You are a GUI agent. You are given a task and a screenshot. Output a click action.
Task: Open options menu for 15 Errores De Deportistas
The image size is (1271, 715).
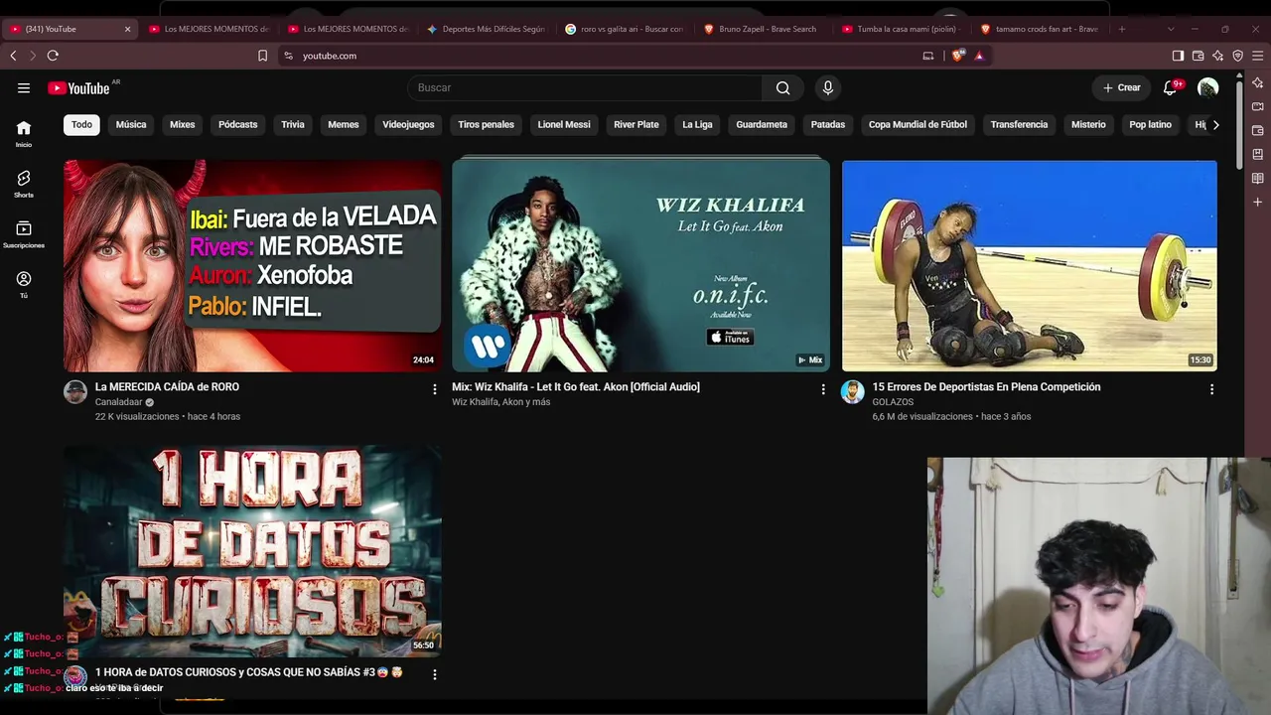1211,389
